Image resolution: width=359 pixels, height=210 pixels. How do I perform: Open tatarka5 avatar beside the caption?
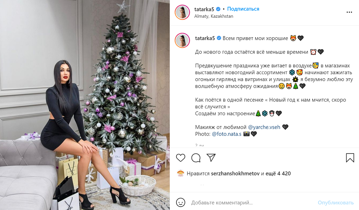pos(182,40)
